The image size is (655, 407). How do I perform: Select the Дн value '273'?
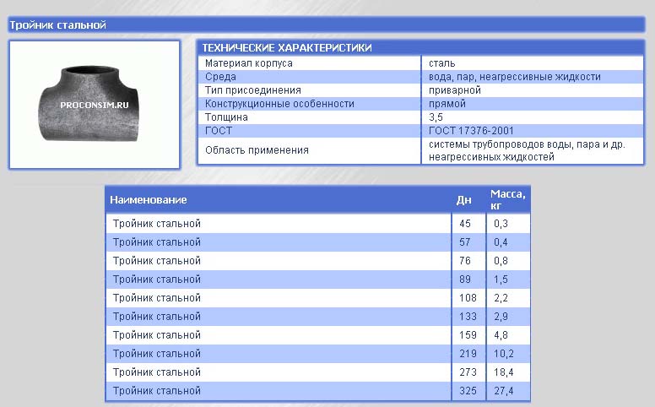pyautogui.click(x=468, y=372)
